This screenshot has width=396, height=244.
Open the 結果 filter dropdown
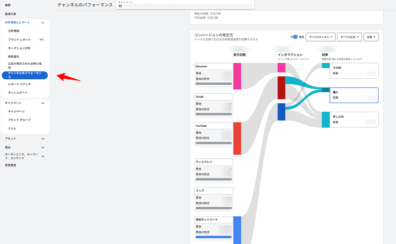click(371, 37)
